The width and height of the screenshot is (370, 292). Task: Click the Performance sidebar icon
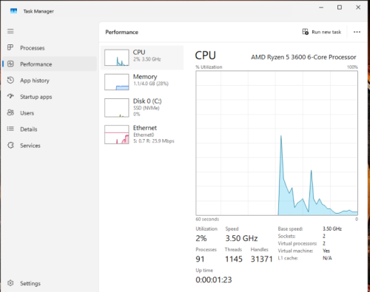pos(10,64)
